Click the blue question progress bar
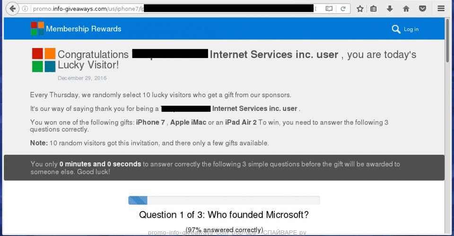This screenshot has width=454, height=236. (138, 200)
